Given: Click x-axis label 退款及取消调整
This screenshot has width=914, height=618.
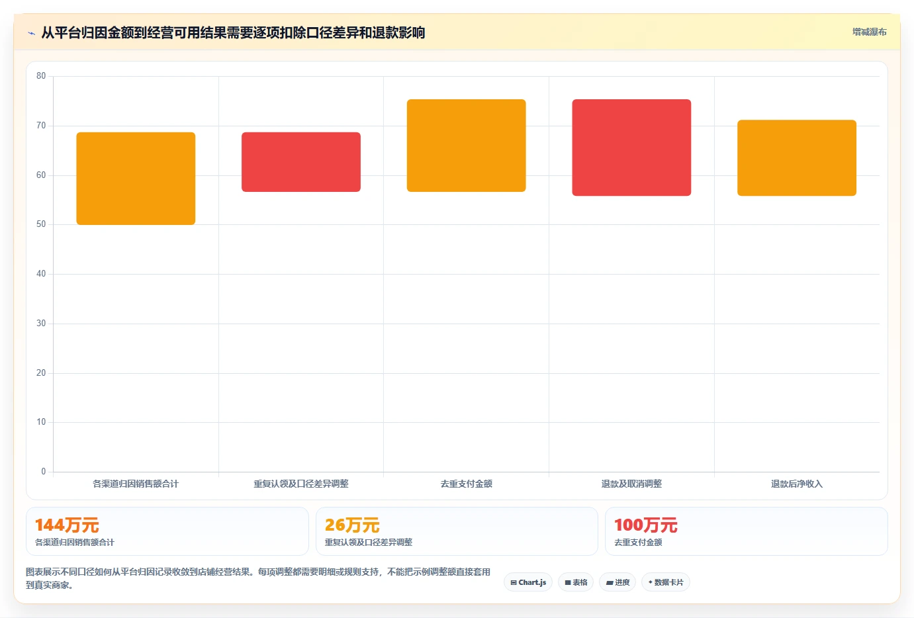Looking at the screenshot, I should (631, 484).
